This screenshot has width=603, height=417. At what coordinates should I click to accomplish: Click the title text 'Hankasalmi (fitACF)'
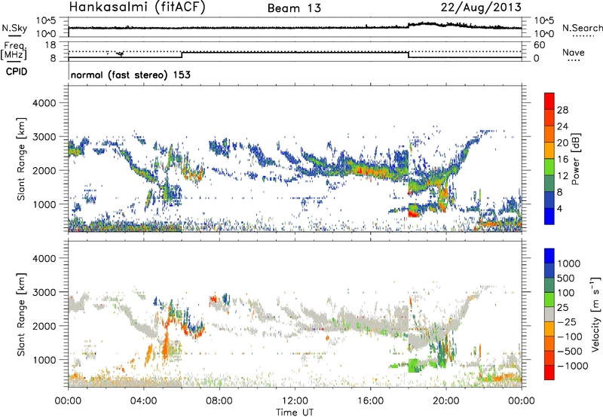pos(137,7)
